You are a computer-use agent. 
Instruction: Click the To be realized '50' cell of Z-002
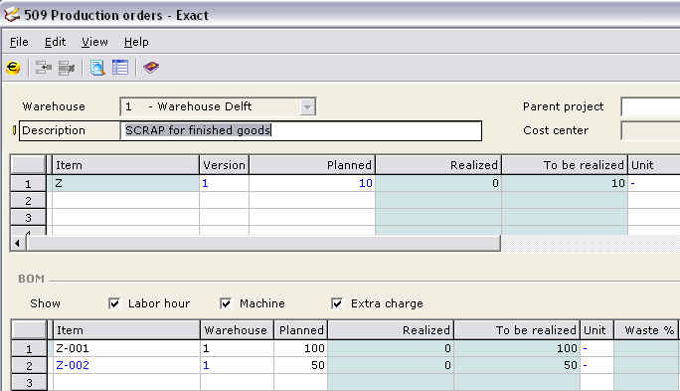(x=517, y=365)
